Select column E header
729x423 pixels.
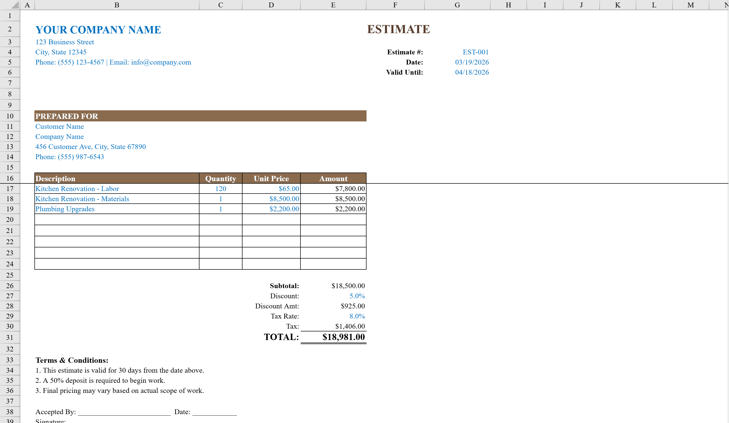tap(333, 5)
